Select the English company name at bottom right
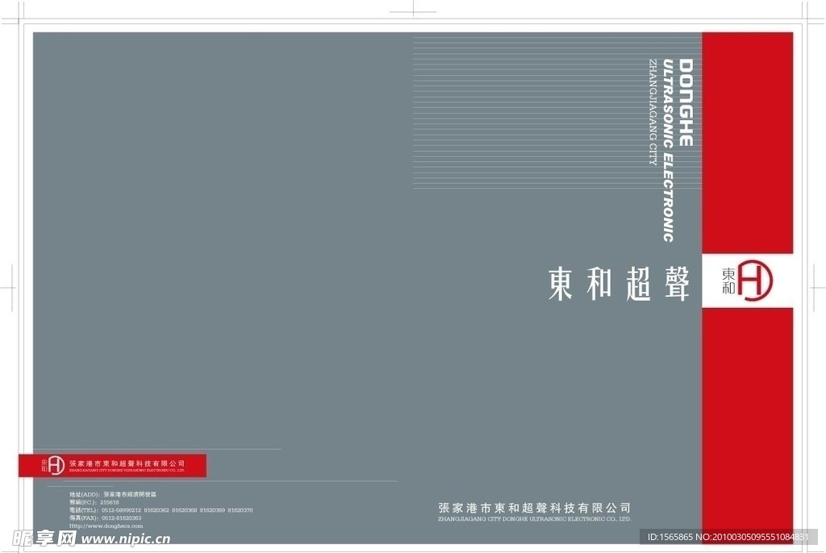Screen dimensions: 826x553 point(534,519)
